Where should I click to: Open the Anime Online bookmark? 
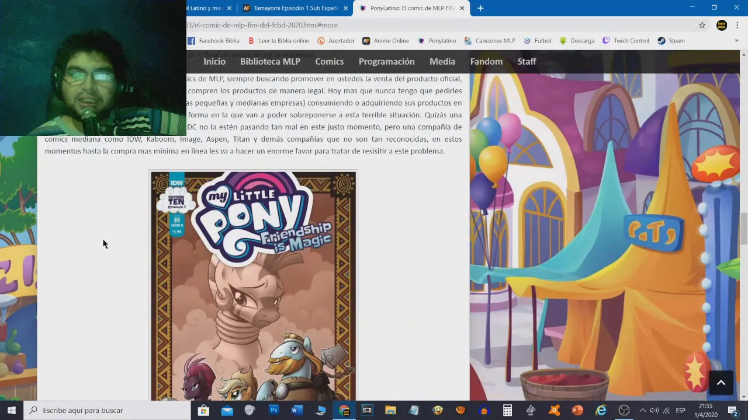click(x=385, y=41)
